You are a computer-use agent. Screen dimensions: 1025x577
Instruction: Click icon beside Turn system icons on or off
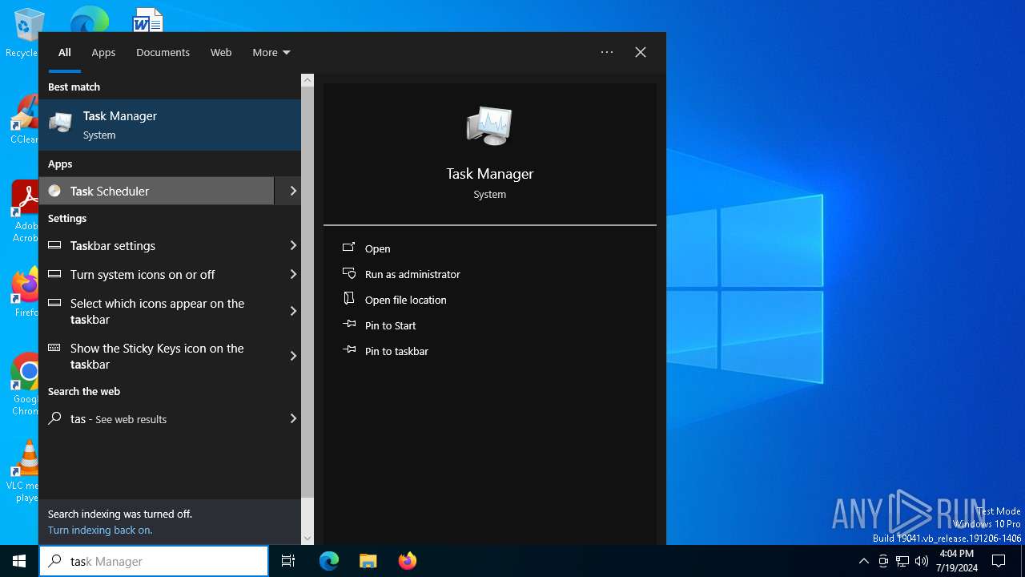tap(54, 274)
